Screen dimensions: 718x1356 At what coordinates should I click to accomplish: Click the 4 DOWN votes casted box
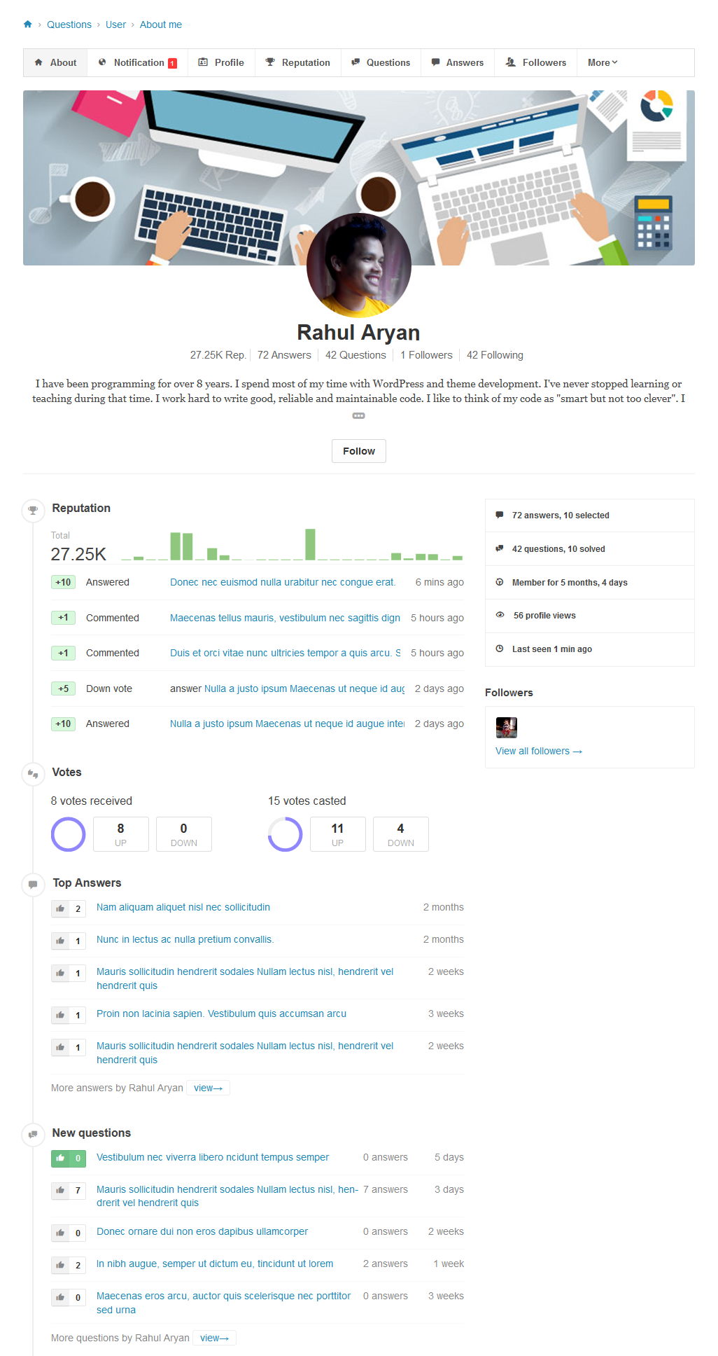point(401,834)
